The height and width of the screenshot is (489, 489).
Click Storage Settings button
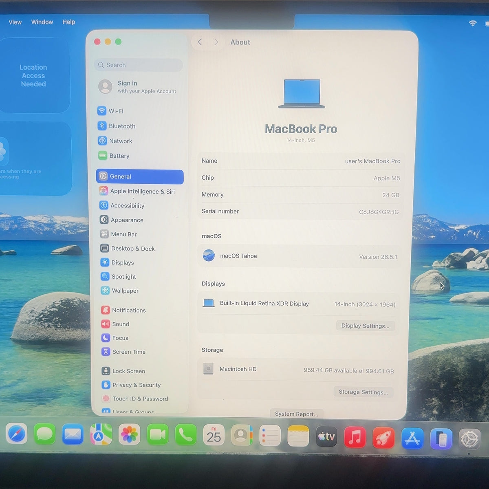tap(363, 392)
